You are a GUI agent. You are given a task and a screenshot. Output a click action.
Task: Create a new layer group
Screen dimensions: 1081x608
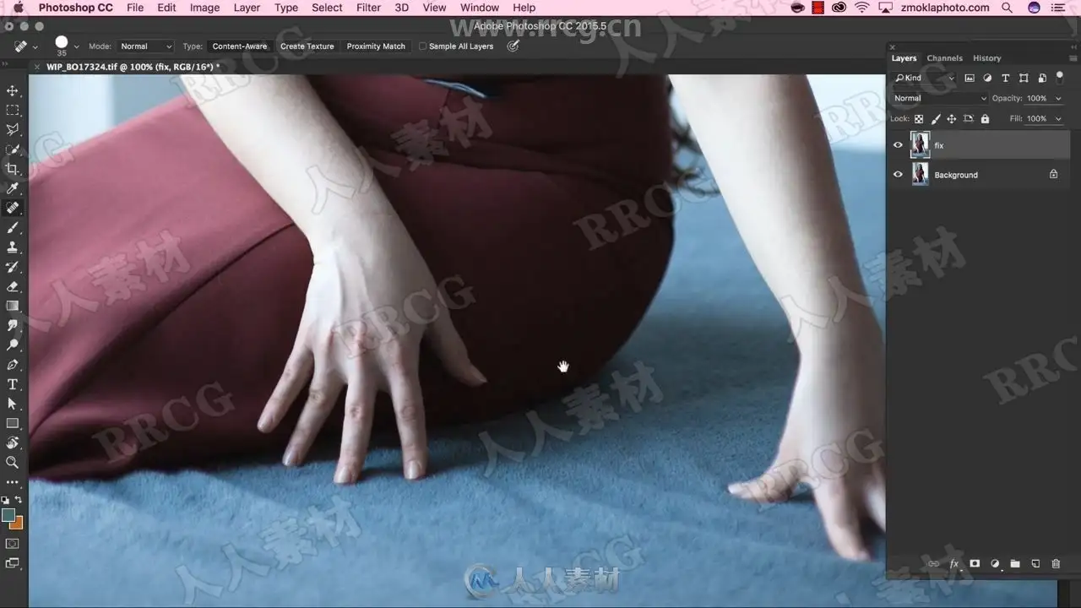click(x=1015, y=563)
